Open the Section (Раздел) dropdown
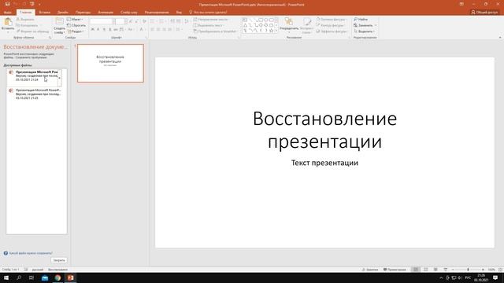This screenshot has height=283, width=504. pos(76,31)
